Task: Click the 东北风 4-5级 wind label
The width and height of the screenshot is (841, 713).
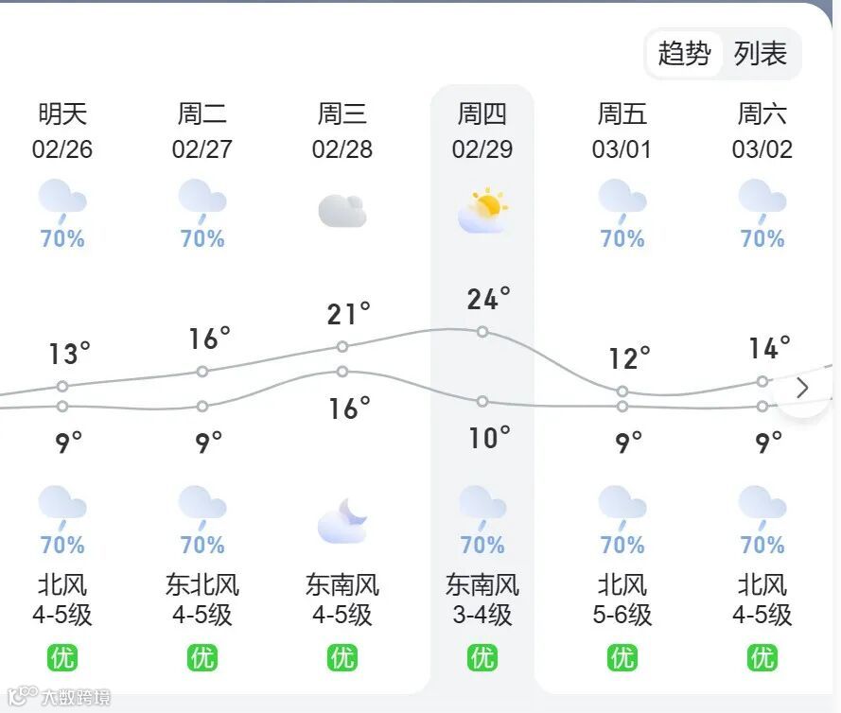Action: pos(202,600)
